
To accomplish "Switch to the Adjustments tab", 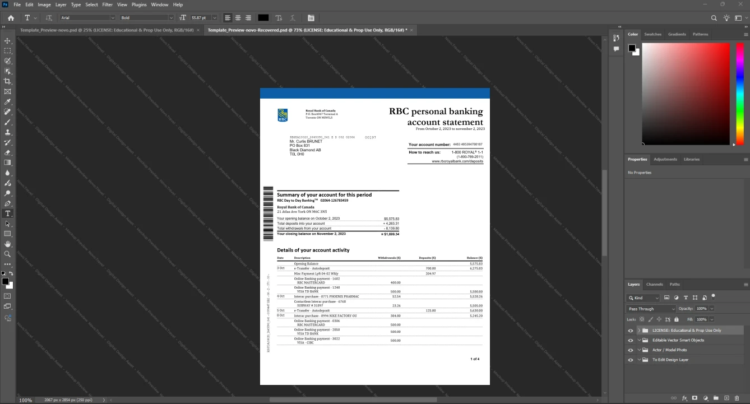I will pyautogui.click(x=665, y=159).
